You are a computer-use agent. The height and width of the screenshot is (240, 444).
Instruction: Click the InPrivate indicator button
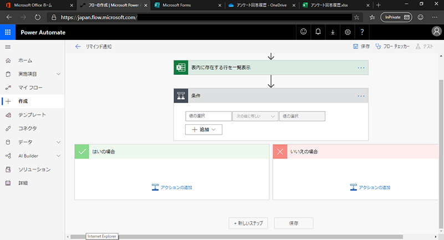tap(396, 17)
